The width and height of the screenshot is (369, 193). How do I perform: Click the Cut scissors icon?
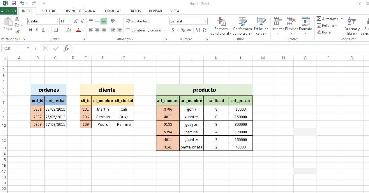click(17, 19)
